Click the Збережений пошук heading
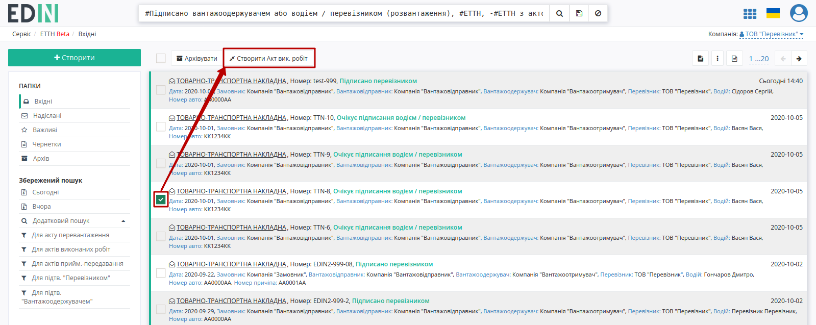816x325 pixels. coord(51,181)
